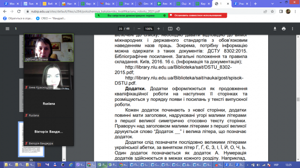Stop screen sharing with red button
Viewport: 300px width, 168px height.
coord(198,15)
